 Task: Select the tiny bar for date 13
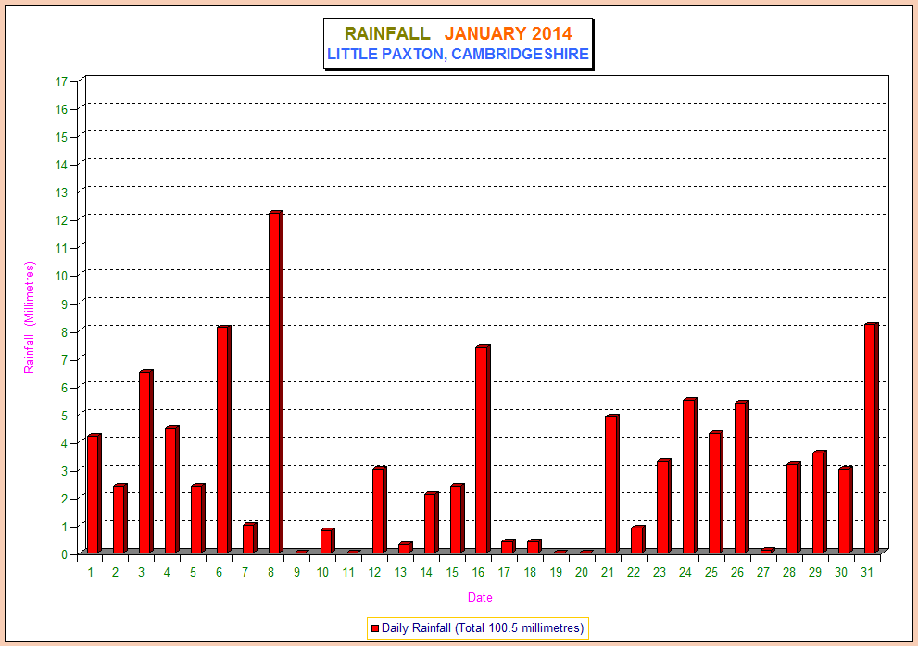tap(405, 548)
